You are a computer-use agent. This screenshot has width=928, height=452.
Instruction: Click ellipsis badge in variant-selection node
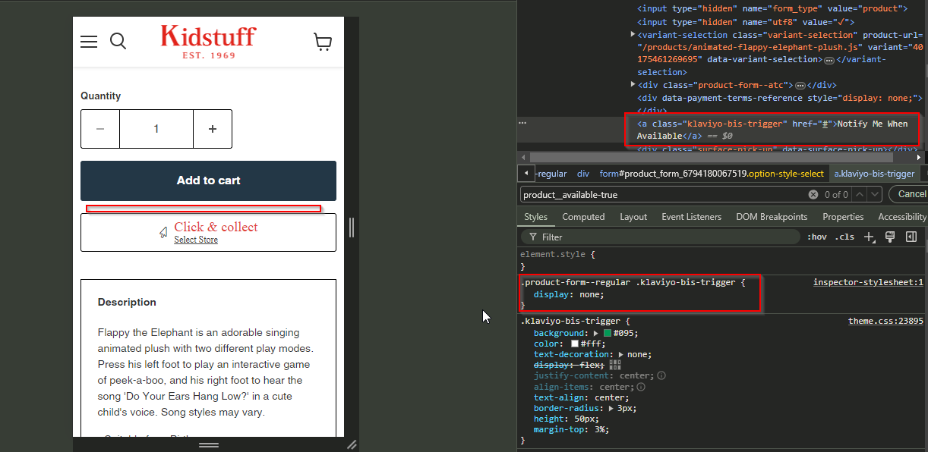click(829, 60)
